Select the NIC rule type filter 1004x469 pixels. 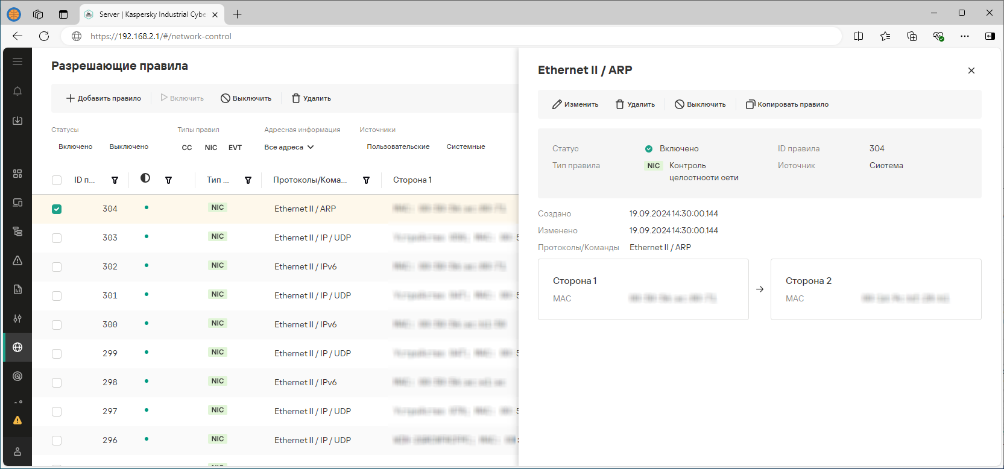pyautogui.click(x=210, y=148)
